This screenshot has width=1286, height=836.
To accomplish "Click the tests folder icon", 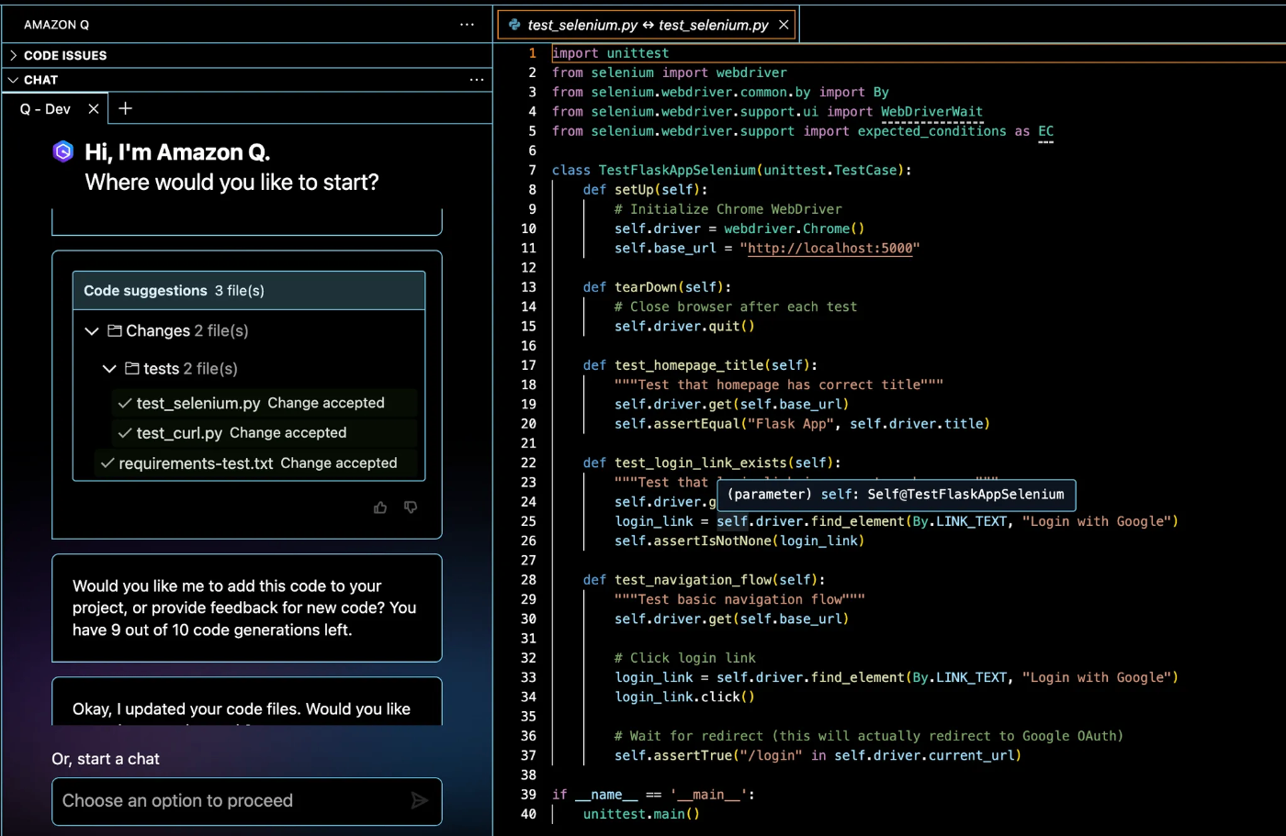I will tap(132, 368).
